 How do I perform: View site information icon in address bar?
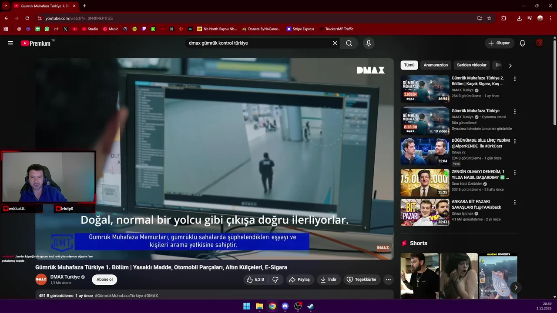(40, 18)
